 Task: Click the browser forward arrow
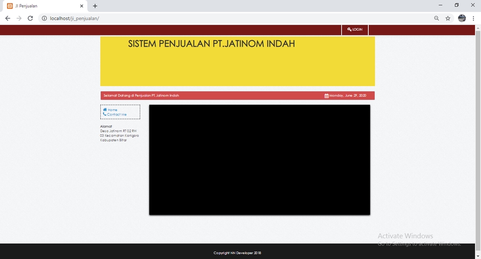pyautogui.click(x=19, y=19)
